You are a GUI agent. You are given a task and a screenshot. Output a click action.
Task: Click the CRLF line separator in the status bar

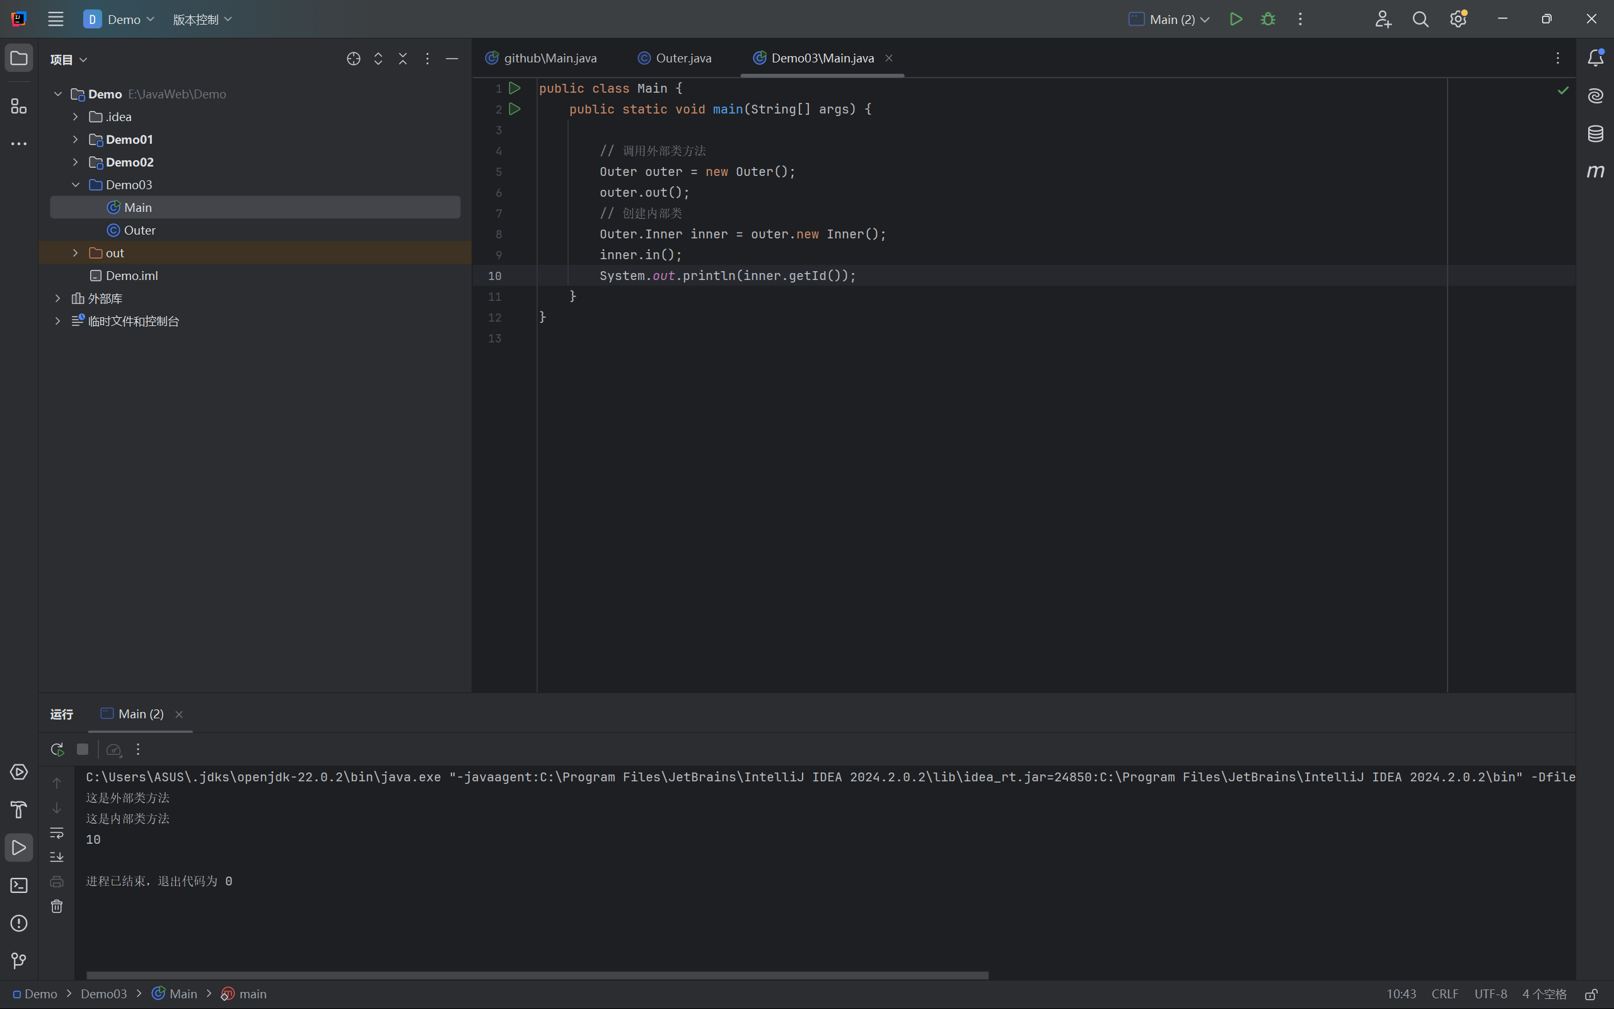pyautogui.click(x=1444, y=994)
